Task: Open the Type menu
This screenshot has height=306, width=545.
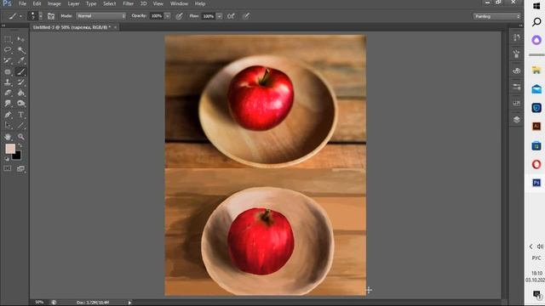Action: point(91,3)
